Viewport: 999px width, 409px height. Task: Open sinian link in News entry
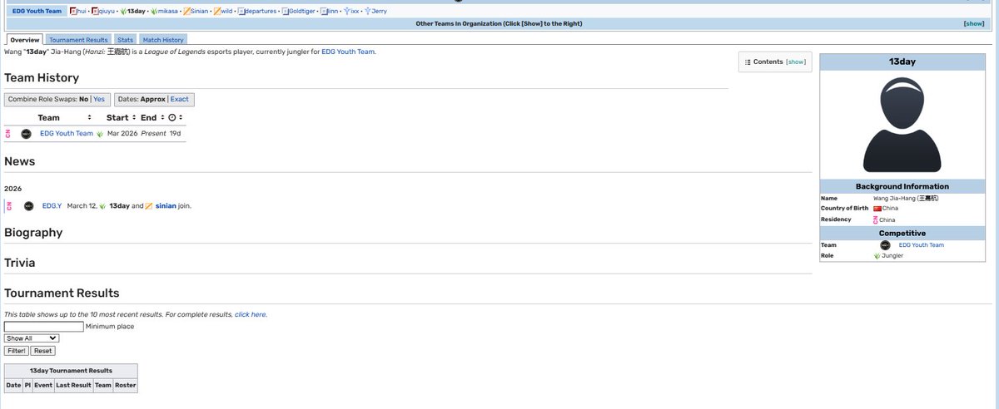pos(166,205)
